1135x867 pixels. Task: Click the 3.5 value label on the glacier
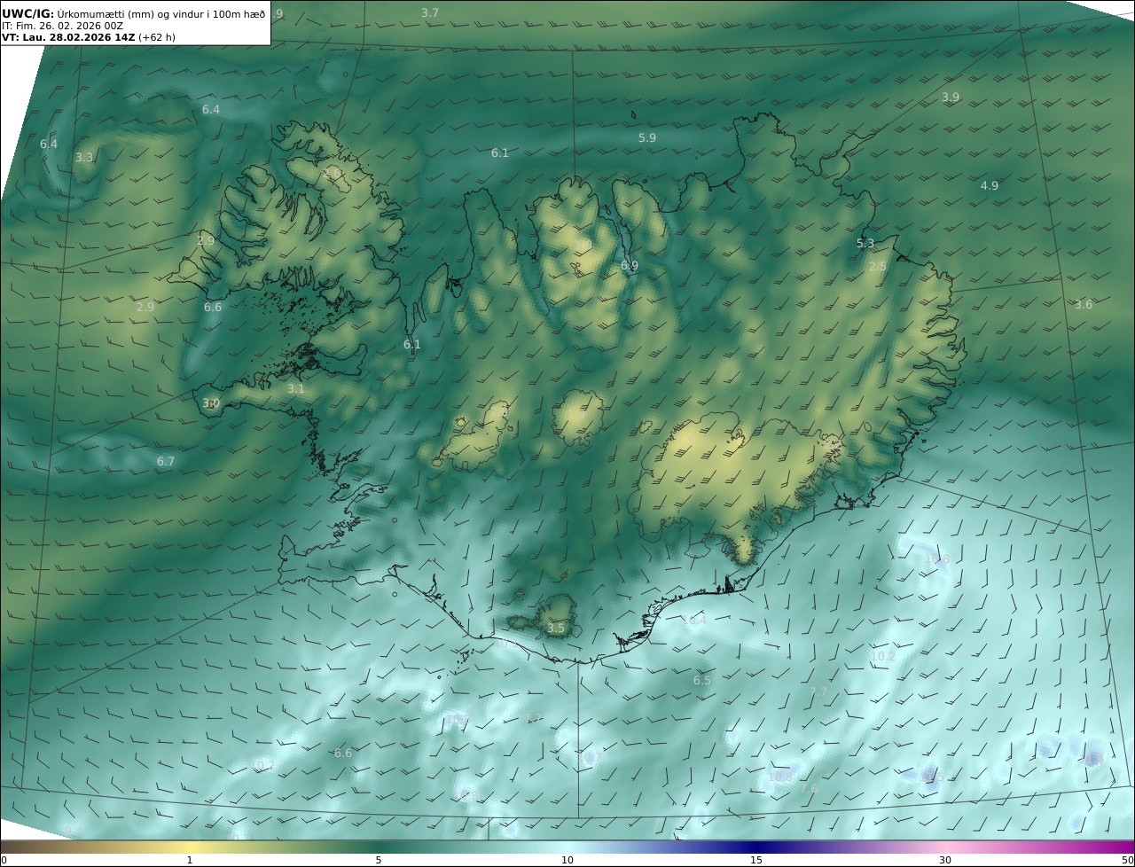(x=556, y=628)
